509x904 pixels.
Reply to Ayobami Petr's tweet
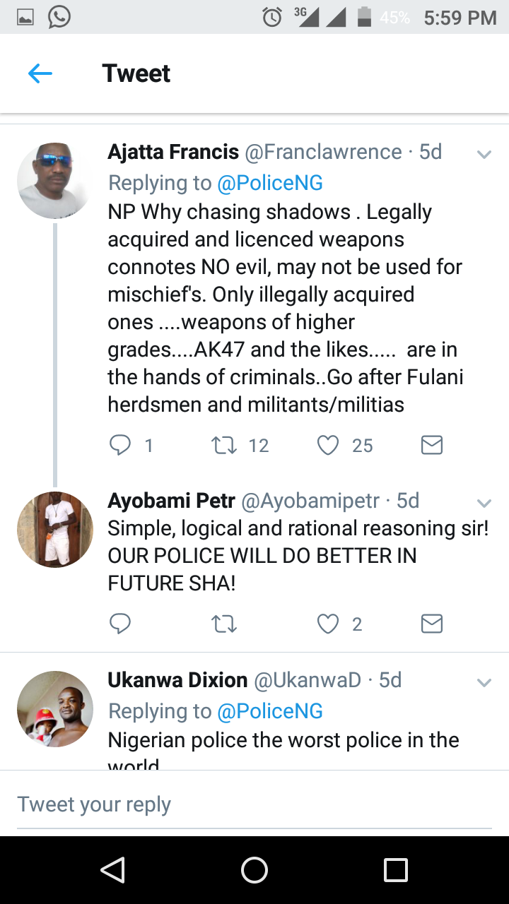121,624
